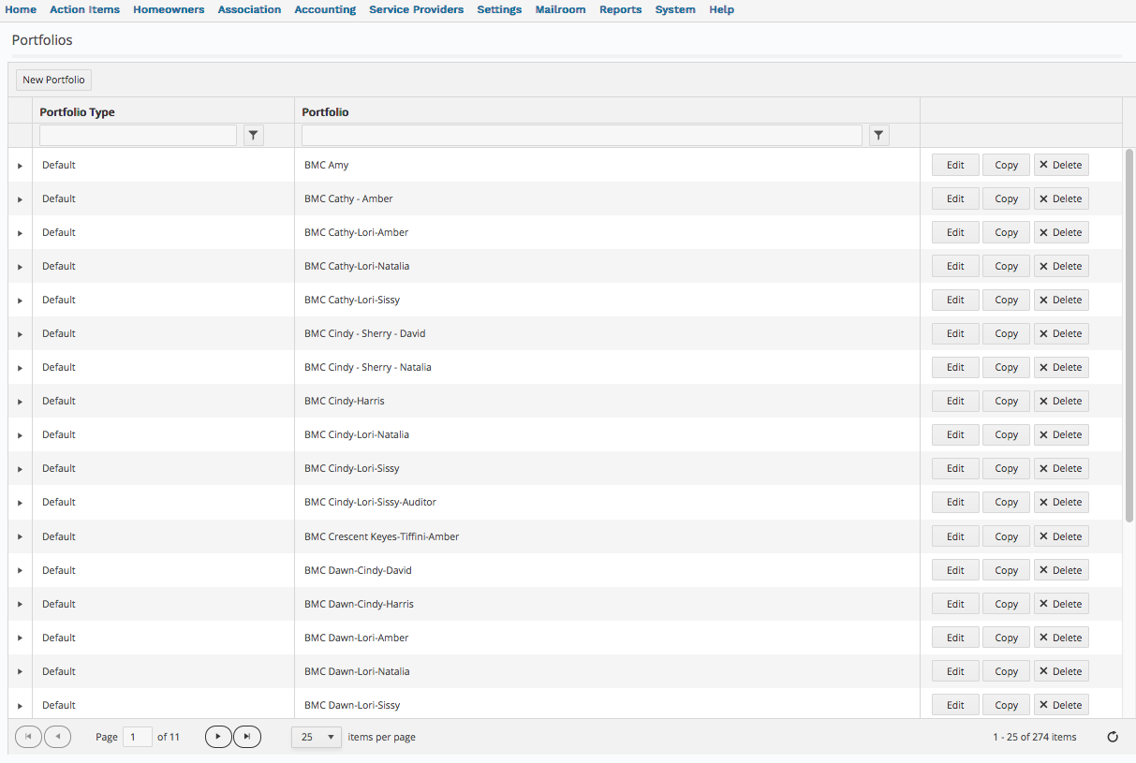The width and height of the screenshot is (1136, 763).
Task: Expand the BMC Cathy - Amber row
Action: coord(20,199)
